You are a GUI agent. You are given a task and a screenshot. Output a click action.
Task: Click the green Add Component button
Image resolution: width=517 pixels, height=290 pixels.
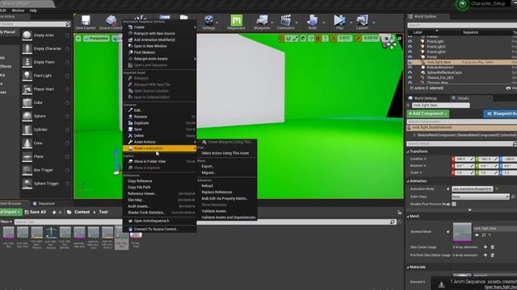tap(428, 114)
